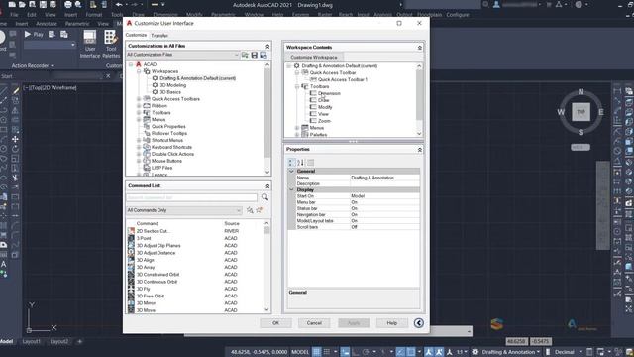Click the Cancel button
Image resolution: width=634 pixels, height=357 pixels.
click(314, 323)
